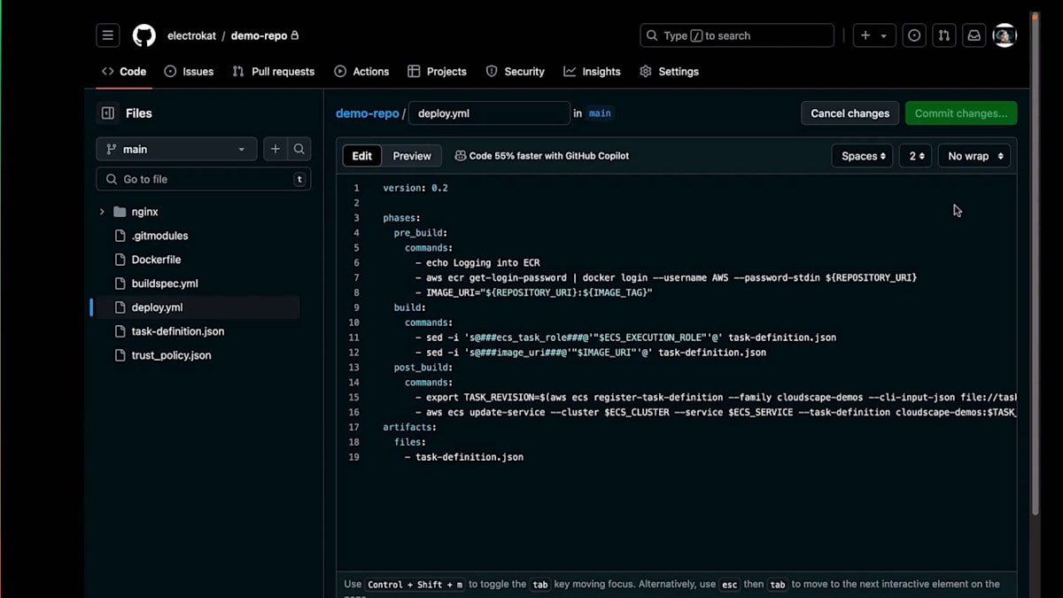
Task: Click the search files magnifier icon
Action: (x=299, y=149)
